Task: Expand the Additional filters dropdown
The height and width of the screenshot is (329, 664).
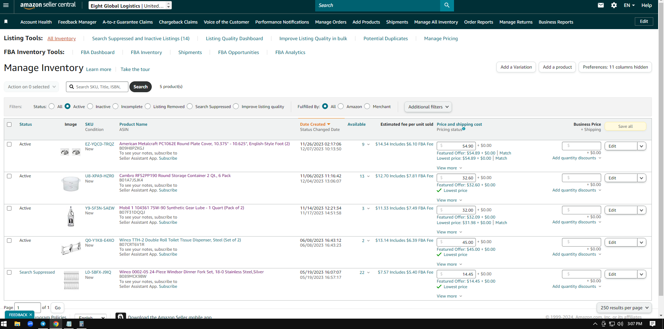Action: click(x=428, y=107)
